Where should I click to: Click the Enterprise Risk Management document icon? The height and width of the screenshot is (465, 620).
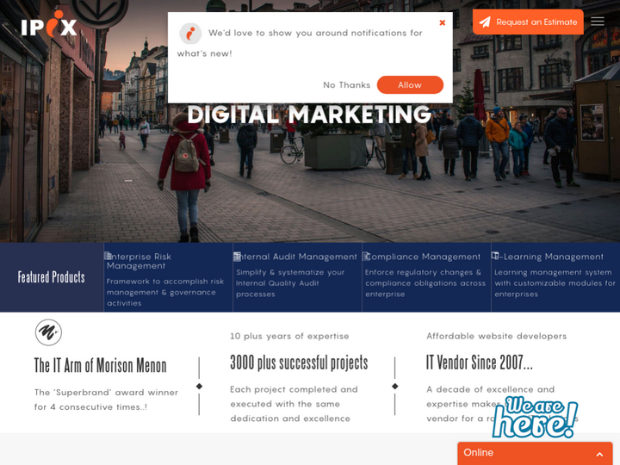click(108, 256)
